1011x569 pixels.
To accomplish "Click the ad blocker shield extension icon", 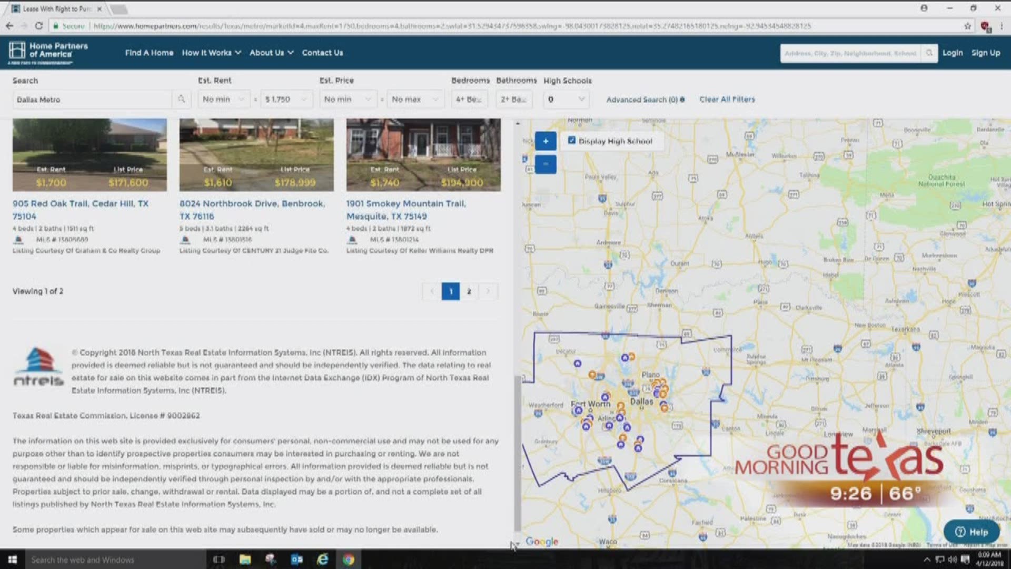I will 984,25.
